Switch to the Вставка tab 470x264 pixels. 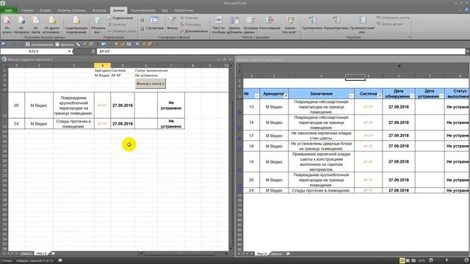46,10
